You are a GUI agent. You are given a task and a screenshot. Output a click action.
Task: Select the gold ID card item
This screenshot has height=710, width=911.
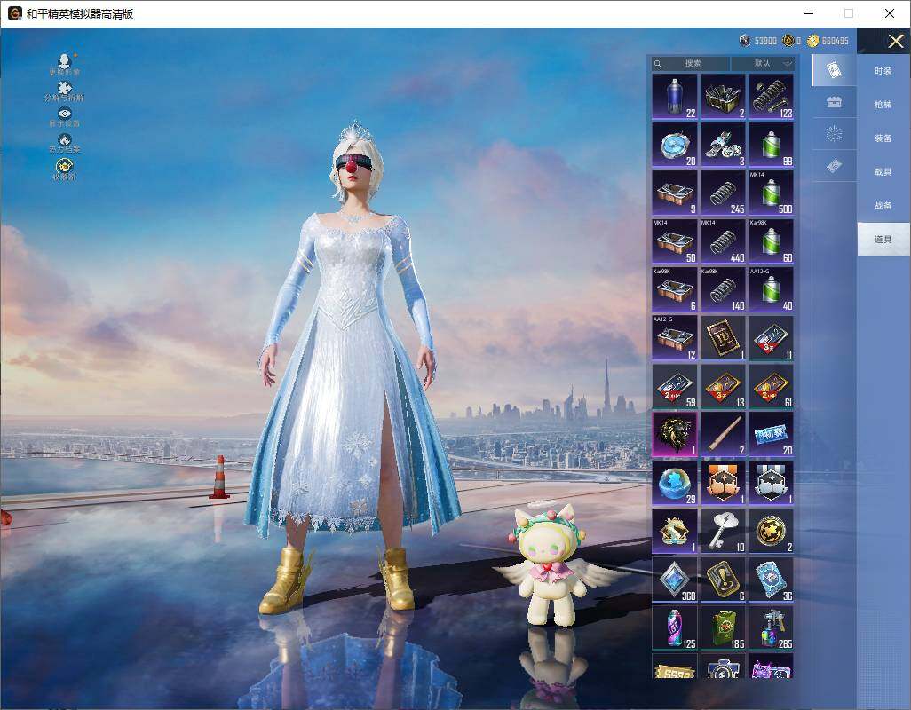pos(723,338)
